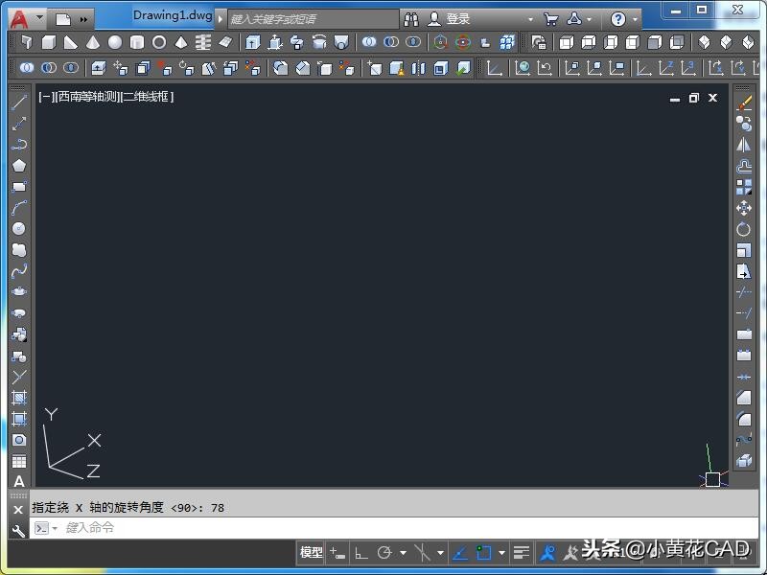Open the Help dropdown arrow
This screenshot has width=767, height=575.
tap(636, 18)
